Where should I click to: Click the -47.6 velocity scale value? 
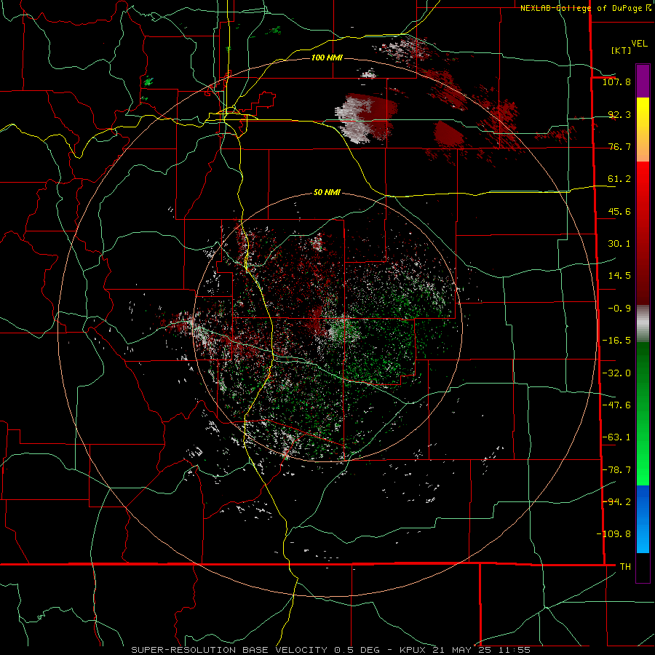coord(616,405)
